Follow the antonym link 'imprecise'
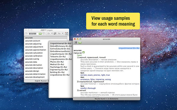The image size is (177, 110). coord(100,79)
